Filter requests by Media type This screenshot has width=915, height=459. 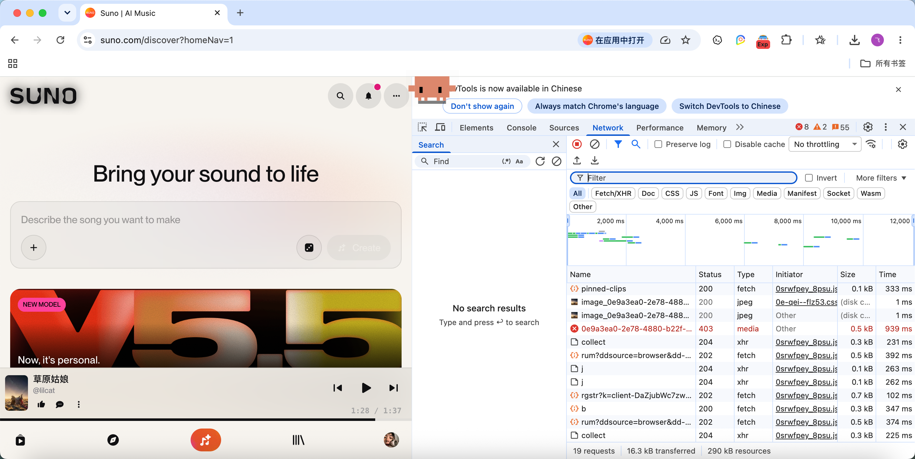coord(767,193)
